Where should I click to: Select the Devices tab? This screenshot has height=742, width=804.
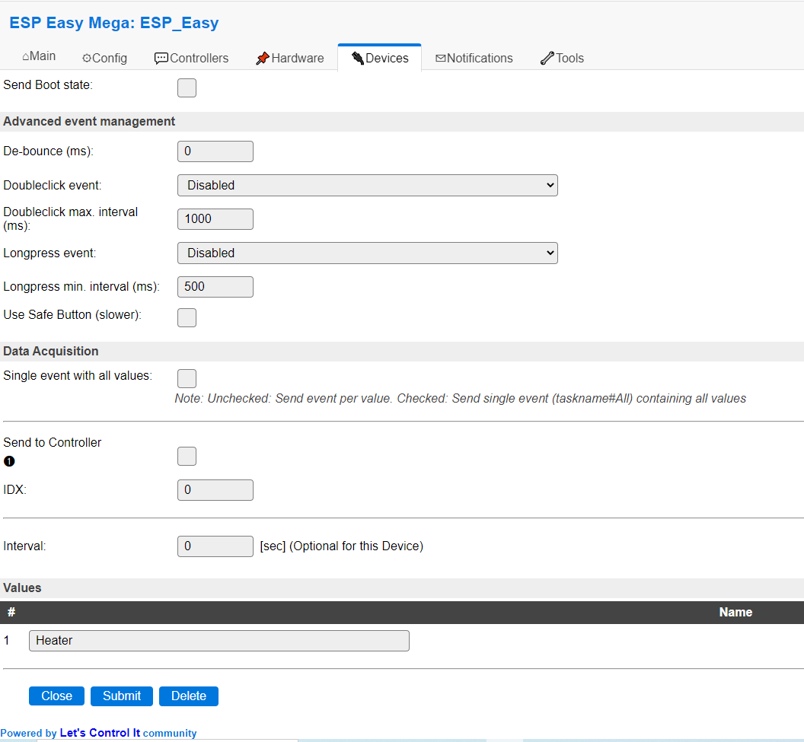pos(380,58)
